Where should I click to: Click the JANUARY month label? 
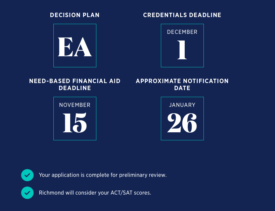point(182,105)
